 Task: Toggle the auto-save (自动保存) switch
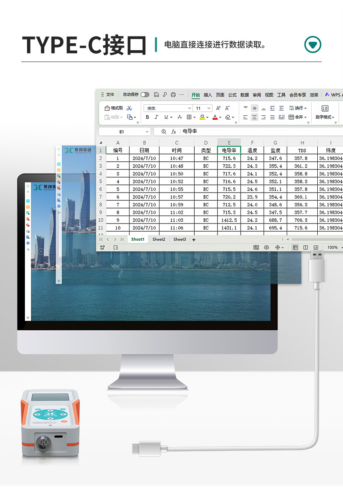(x=145, y=95)
